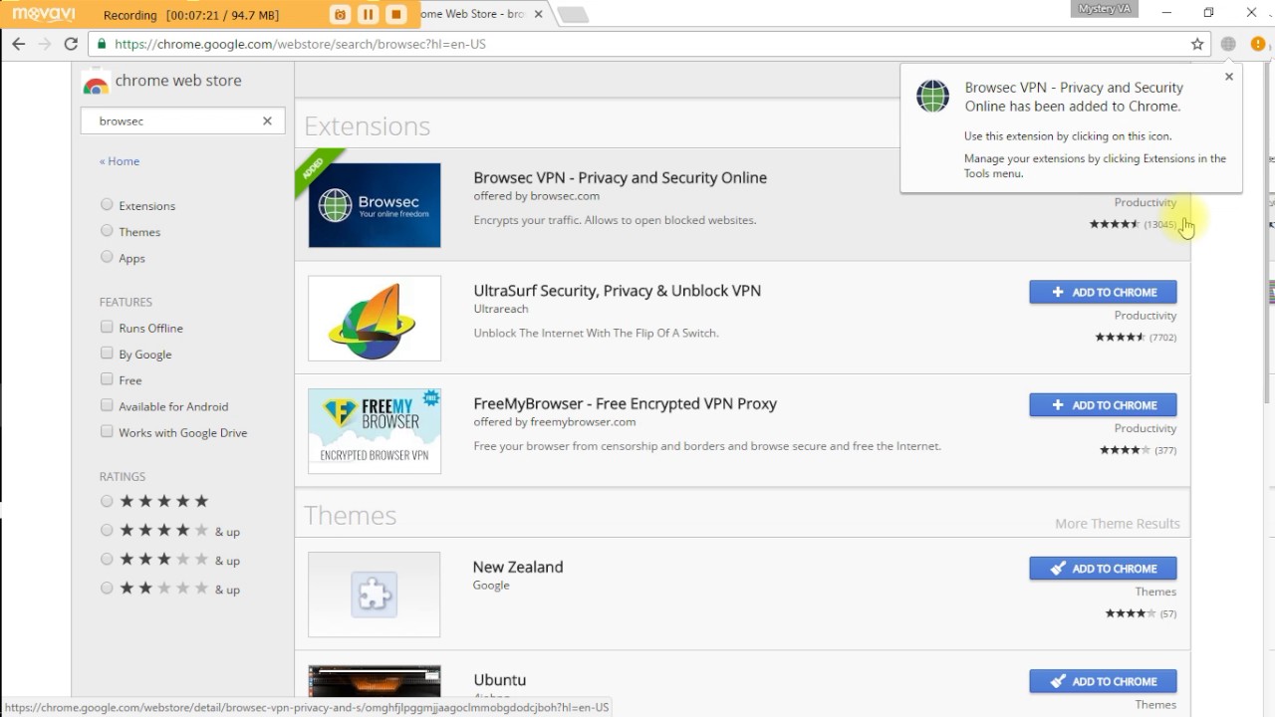Click the Productivity label under FreeMyBrowser
Image resolution: width=1275 pixels, height=717 pixels.
[x=1146, y=428]
